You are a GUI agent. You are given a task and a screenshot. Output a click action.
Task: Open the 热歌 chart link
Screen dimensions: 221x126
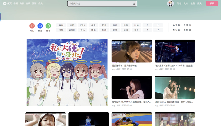187,30
